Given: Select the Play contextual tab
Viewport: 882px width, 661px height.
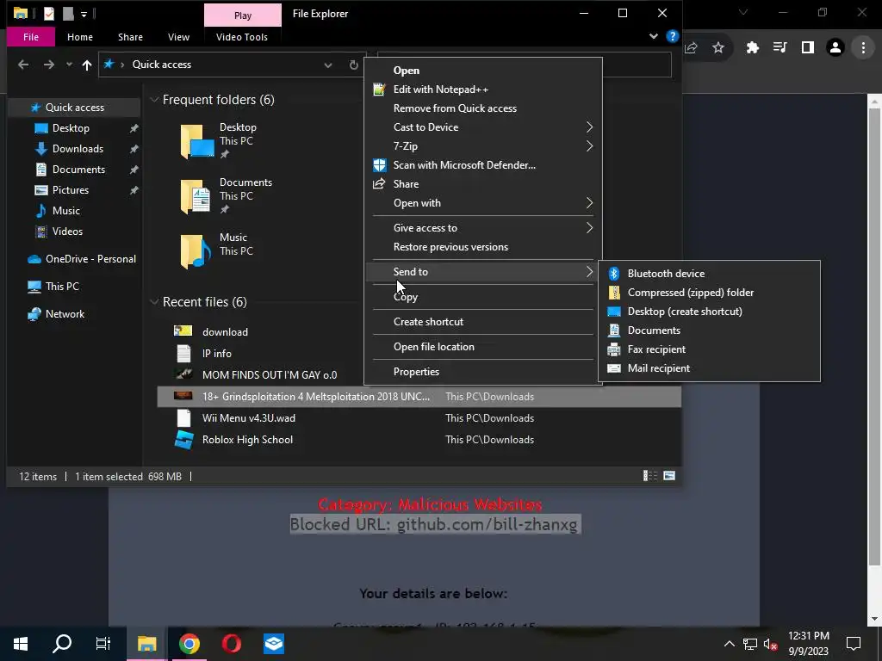Looking at the screenshot, I should (x=242, y=15).
